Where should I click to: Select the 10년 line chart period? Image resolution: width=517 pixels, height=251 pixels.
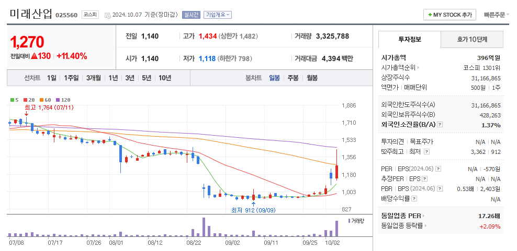coord(165,78)
